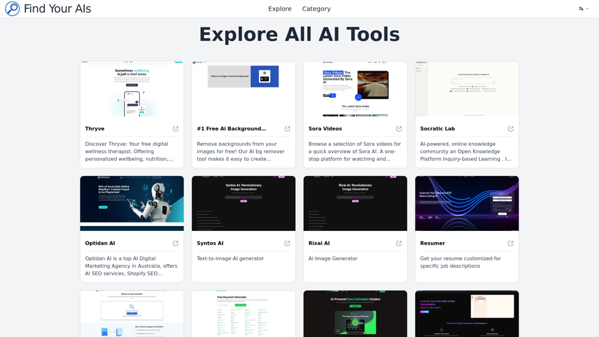Open Sora Videos external link icon
The image size is (599, 337).
(x=399, y=129)
